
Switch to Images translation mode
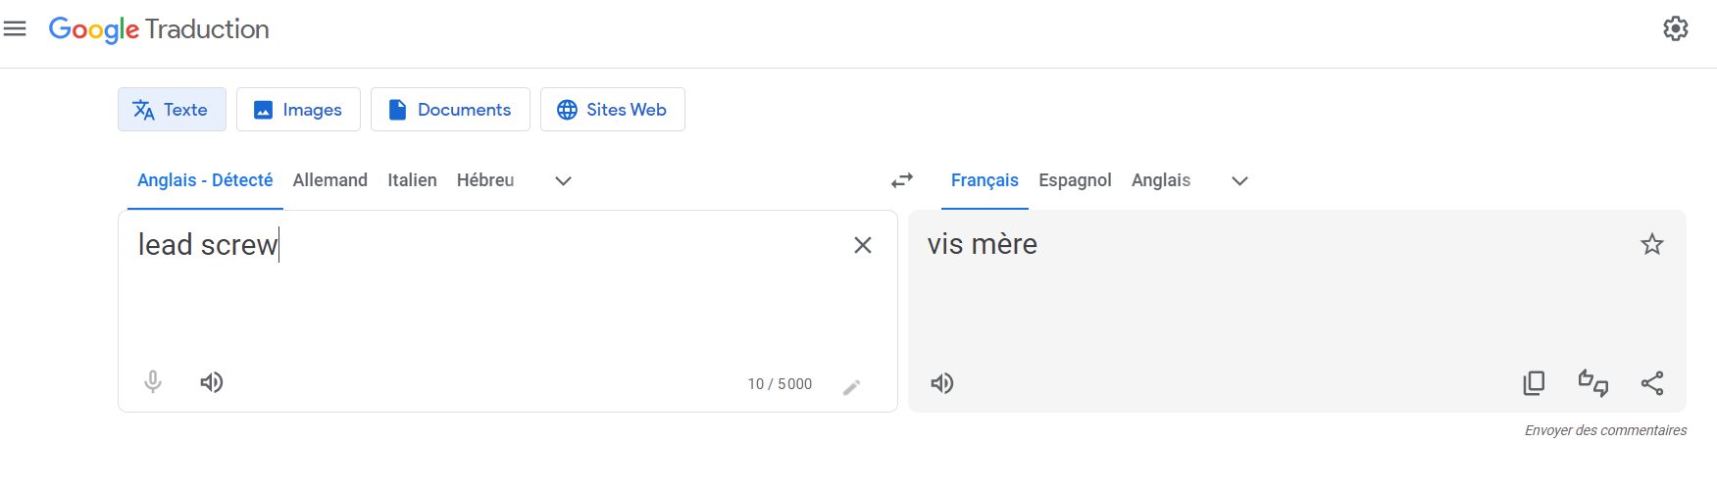click(298, 110)
